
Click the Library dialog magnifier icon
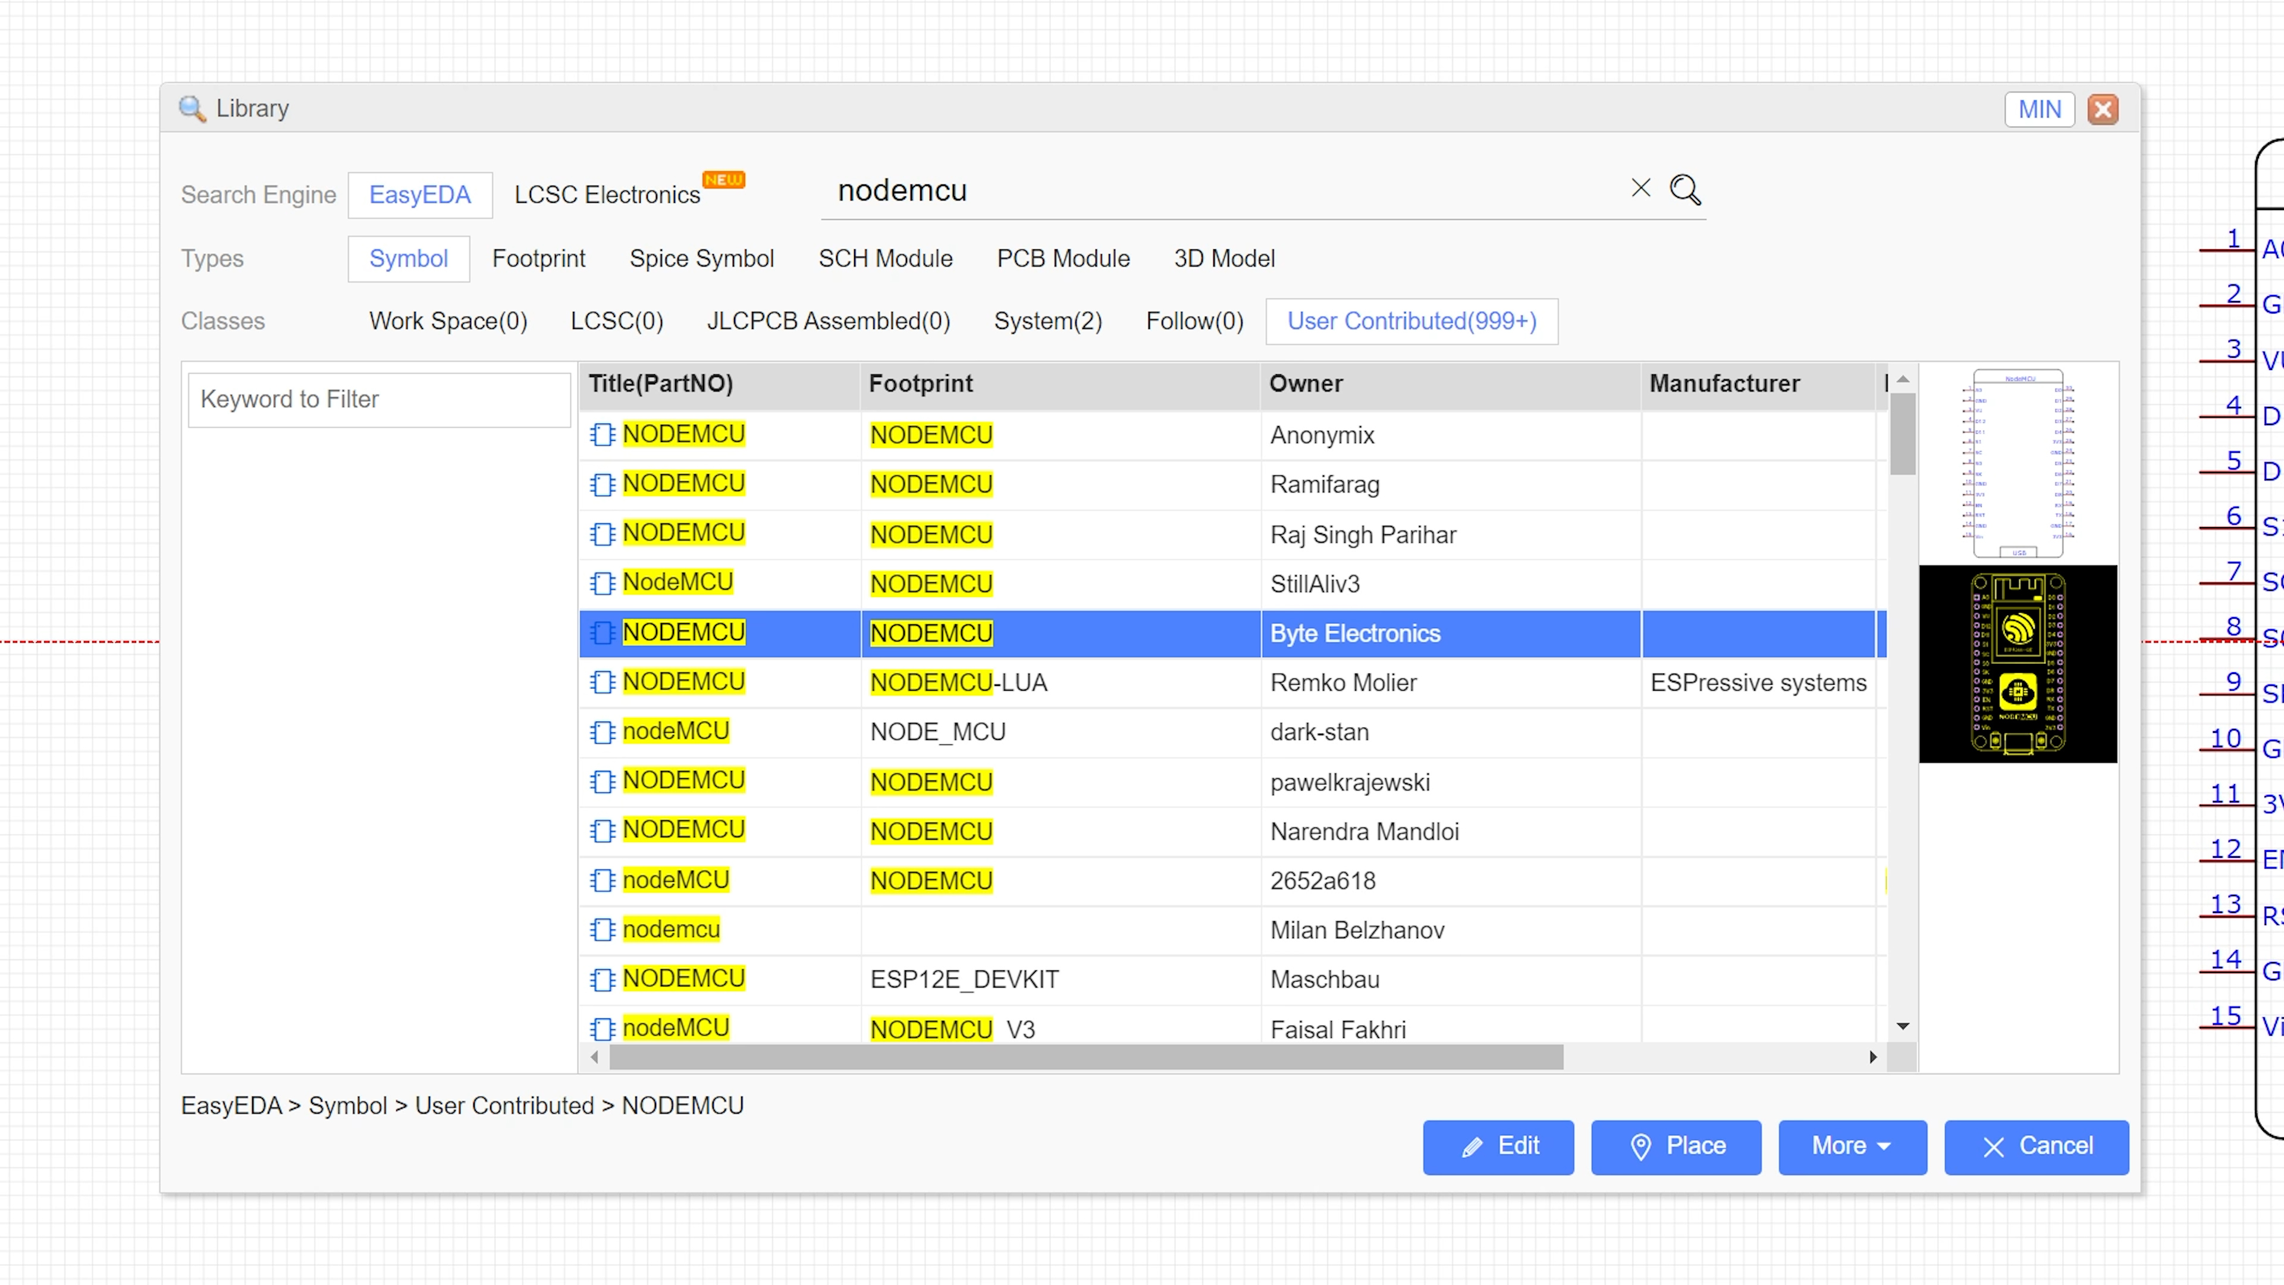192,108
